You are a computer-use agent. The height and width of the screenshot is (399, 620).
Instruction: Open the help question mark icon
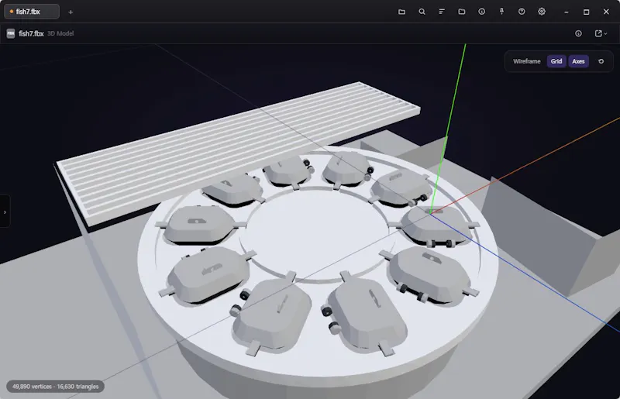pos(522,12)
